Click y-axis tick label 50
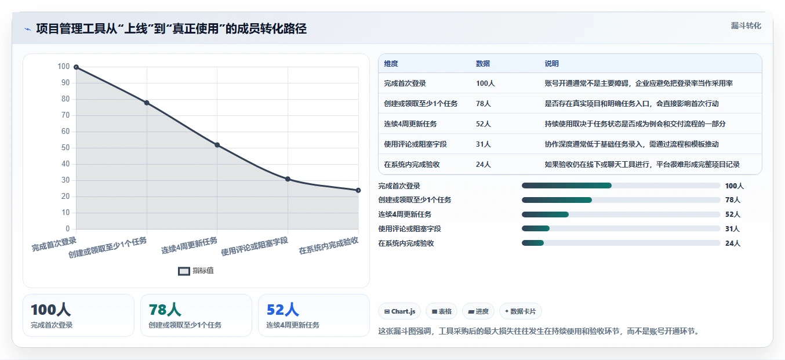 [66, 148]
